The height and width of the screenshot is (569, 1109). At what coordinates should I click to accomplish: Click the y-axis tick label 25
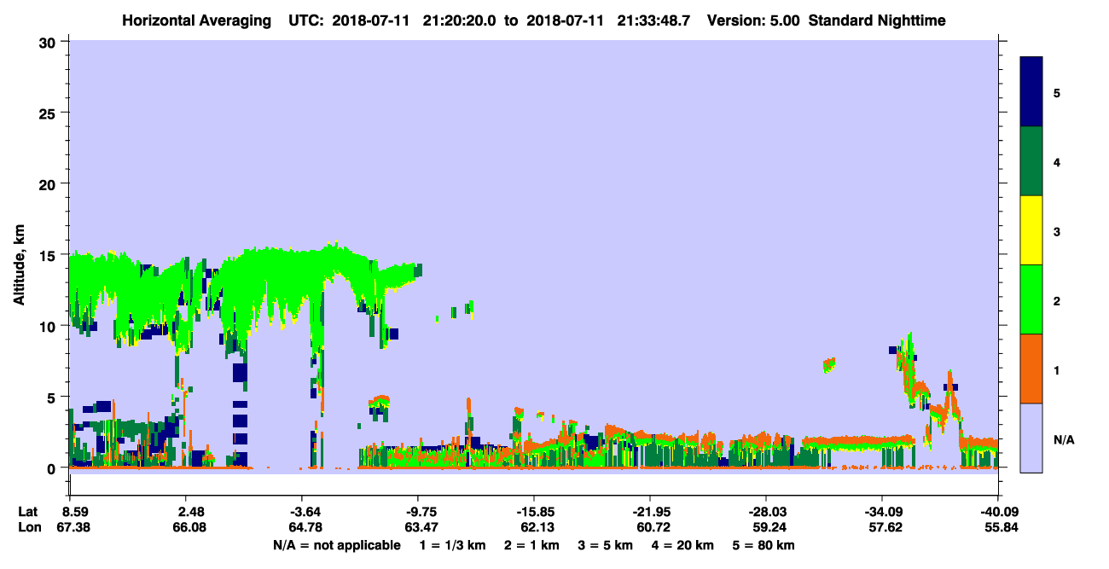(49, 113)
